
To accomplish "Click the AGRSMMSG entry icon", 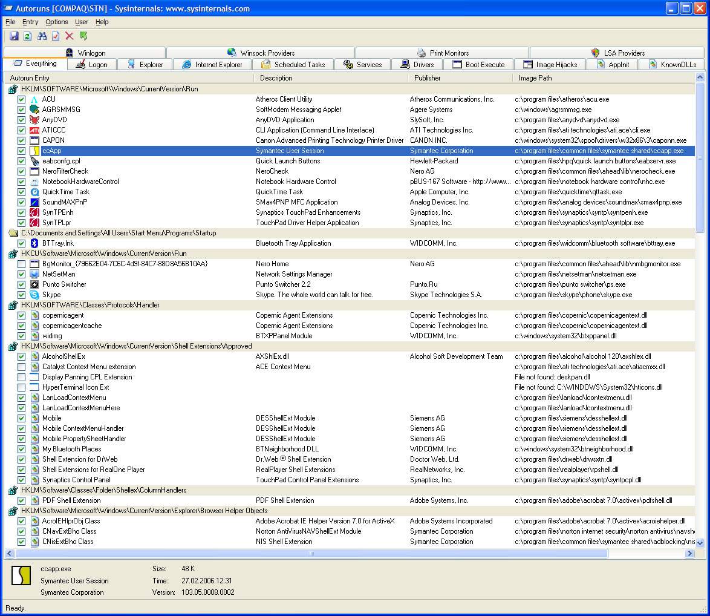I will pyautogui.click(x=34, y=110).
